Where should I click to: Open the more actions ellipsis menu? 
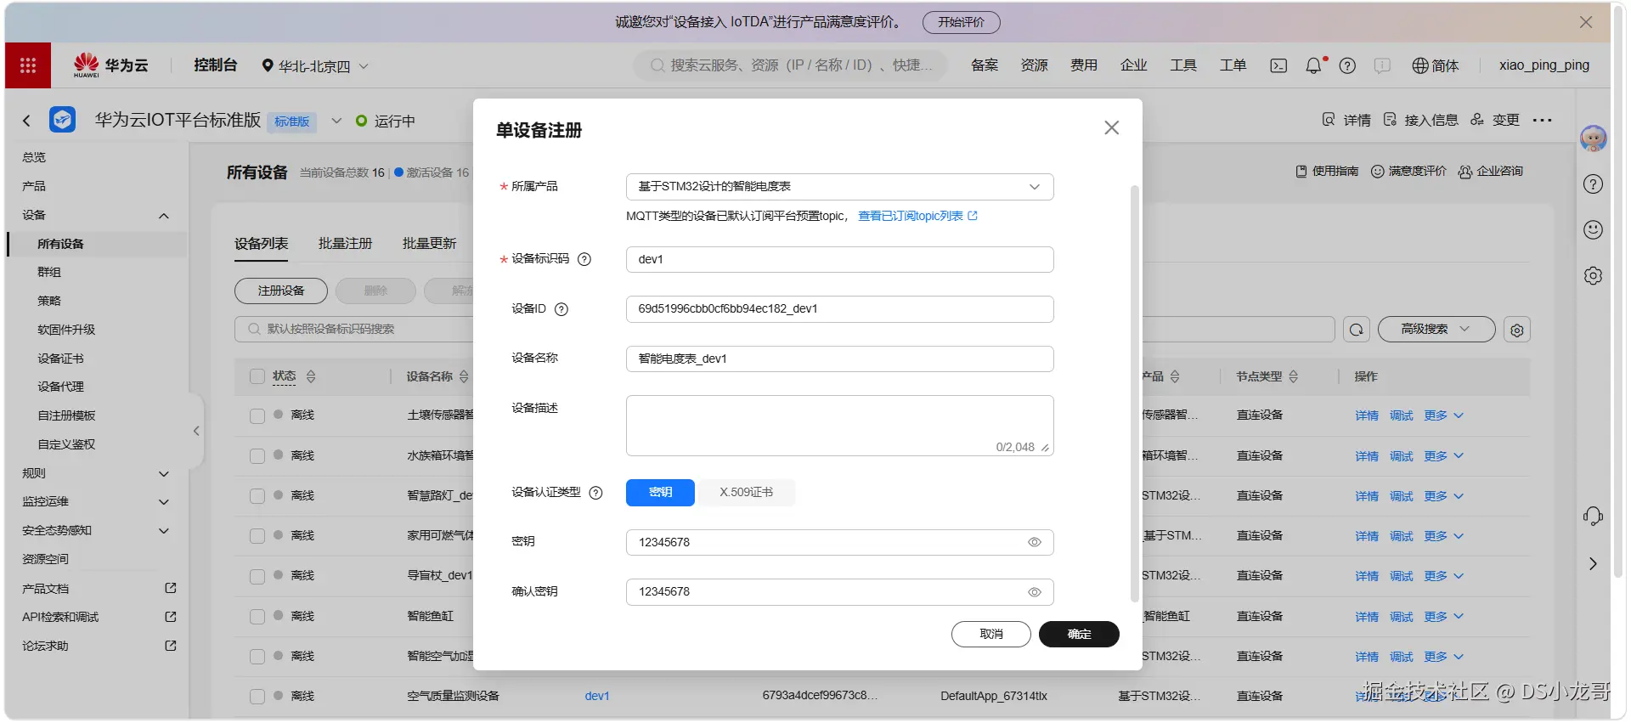[x=1543, y=121]
